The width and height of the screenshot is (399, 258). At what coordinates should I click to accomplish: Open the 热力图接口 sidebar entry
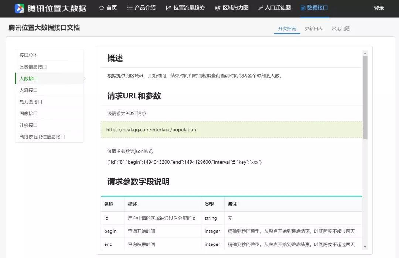pos(31,102)
